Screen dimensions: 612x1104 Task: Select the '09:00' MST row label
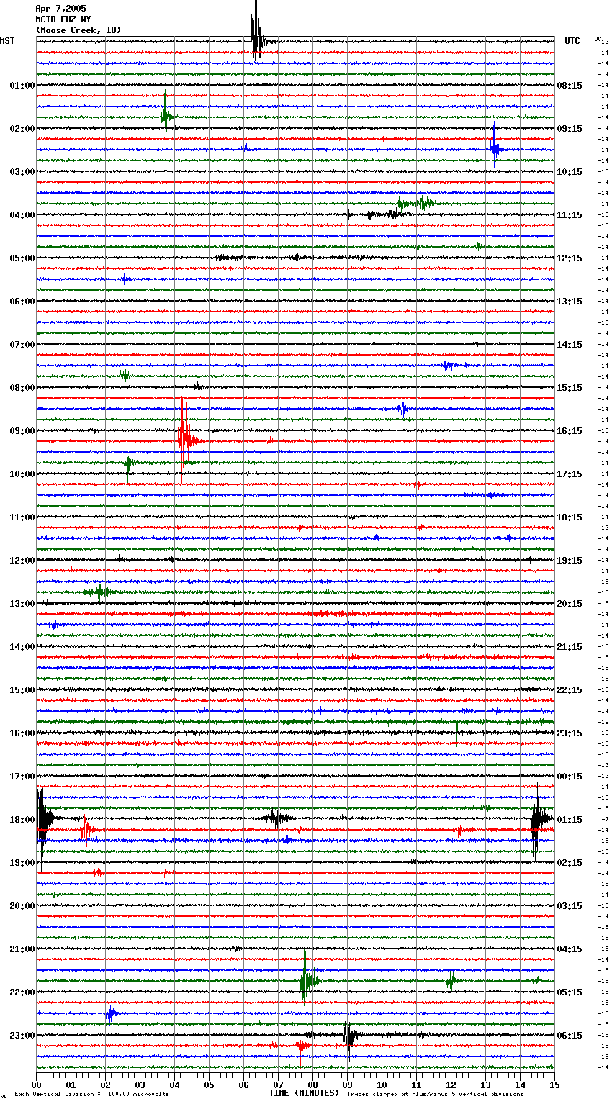point(22,431)
